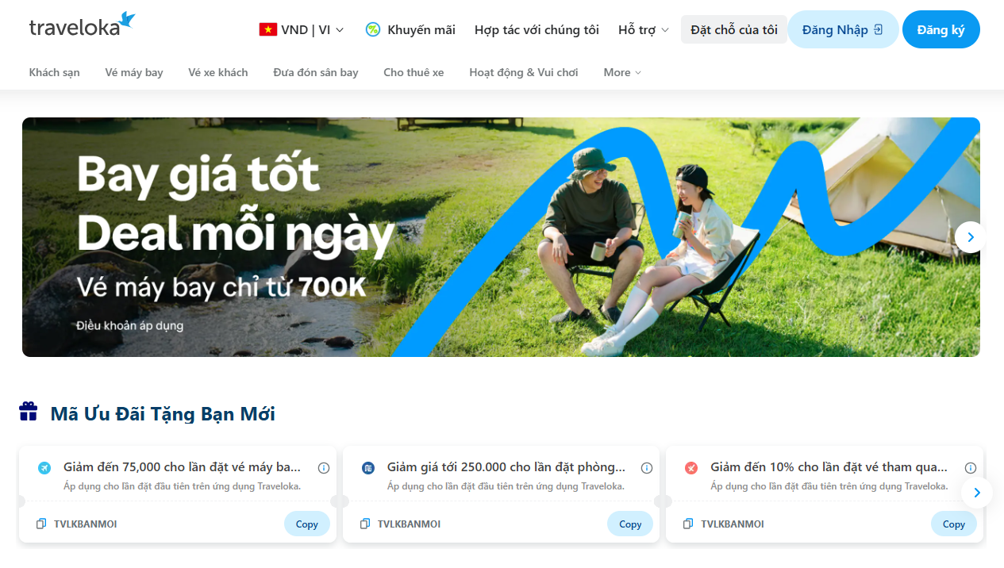The width and height of the screenshot is (1004, 568).
Task: Open info icon for the 250.000 hotel coupon
Action: (647, 468)
